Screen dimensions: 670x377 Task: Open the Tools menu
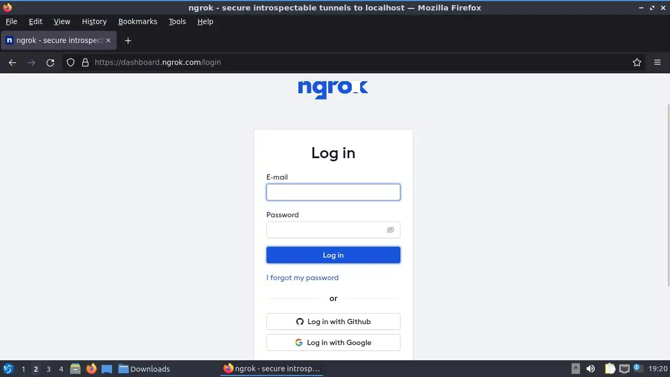(177, 21)
